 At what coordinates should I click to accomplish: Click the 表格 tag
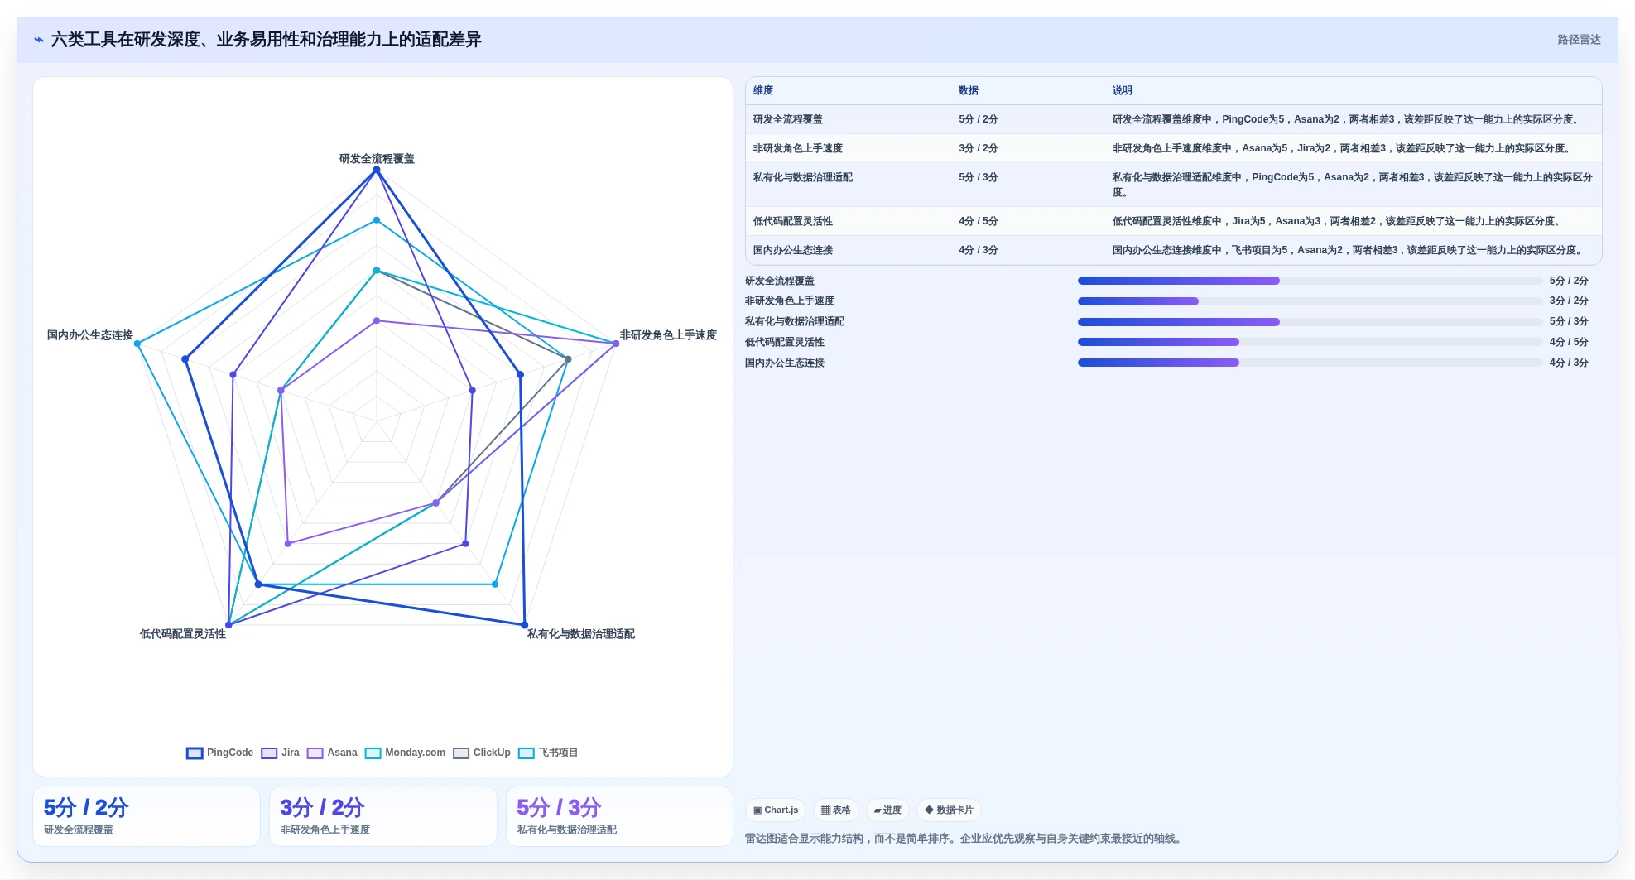coord(836,810)
